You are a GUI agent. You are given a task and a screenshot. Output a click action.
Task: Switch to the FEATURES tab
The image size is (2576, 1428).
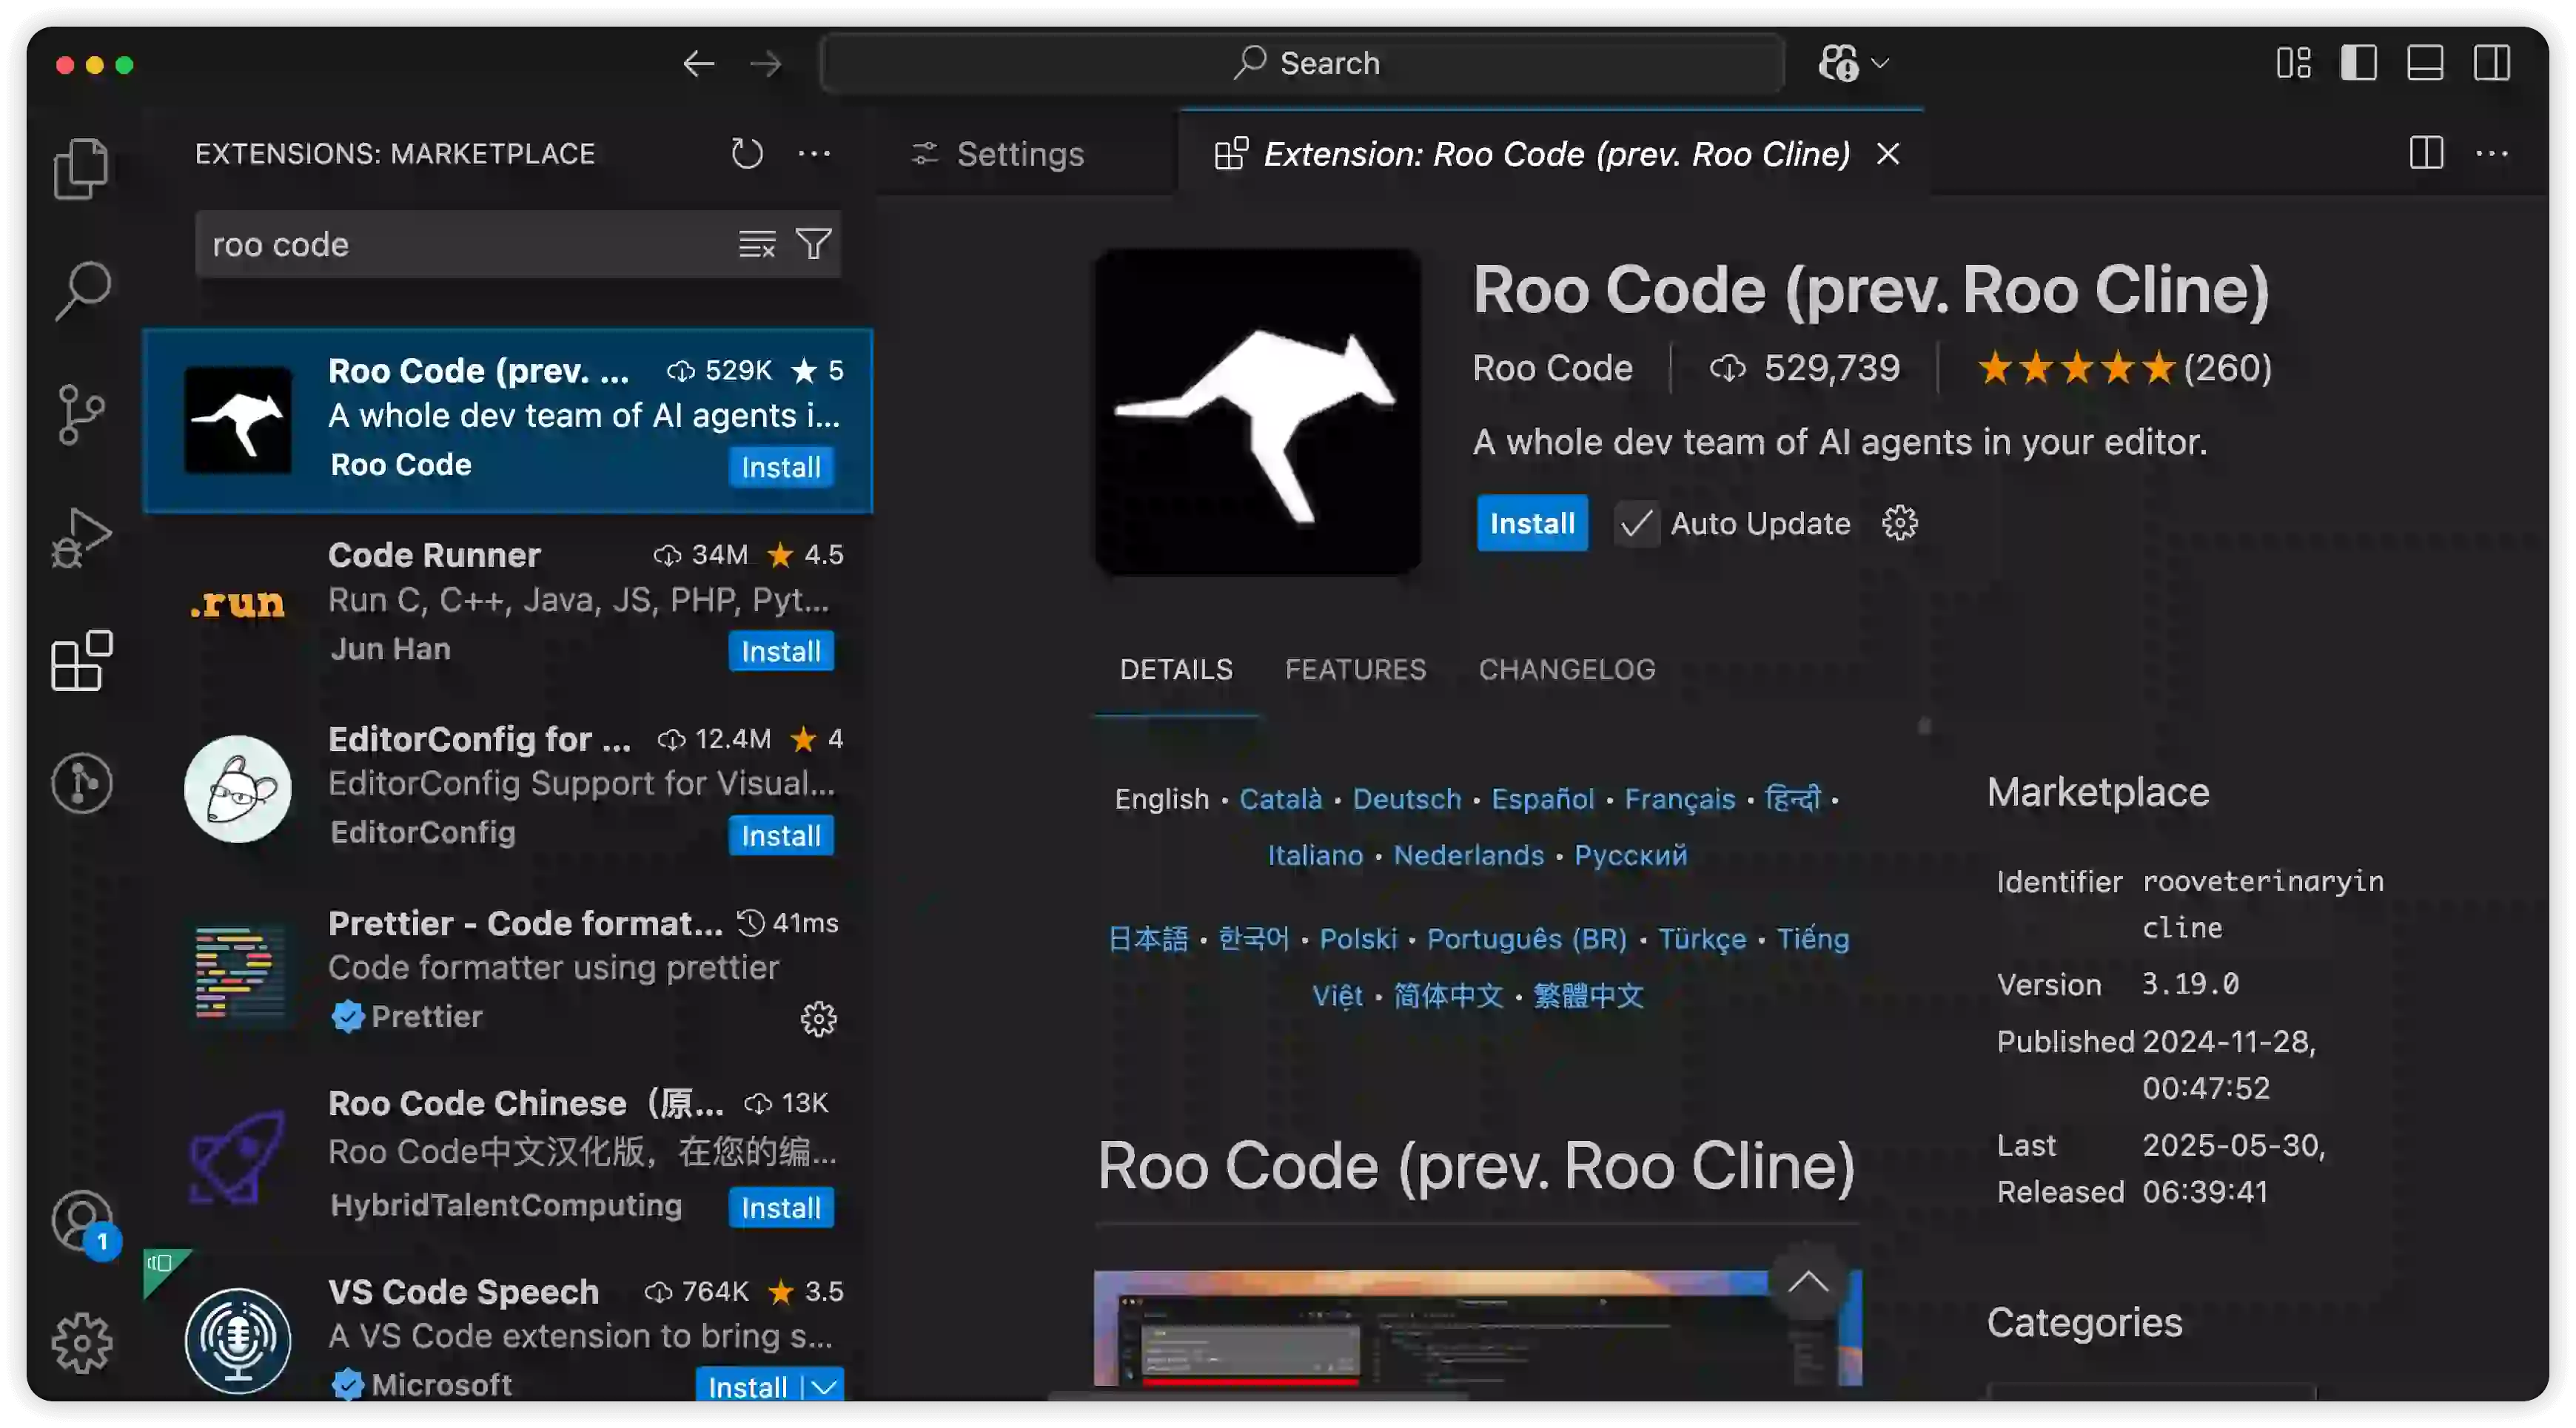(x=1355, y=670)
